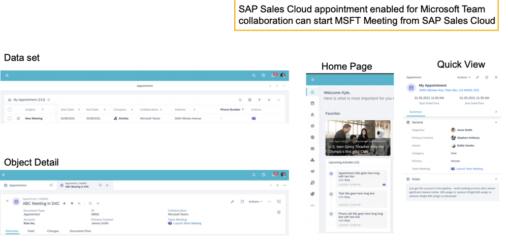Click the calendar icon in the Home Page sidebar

(x=312, y=103)
